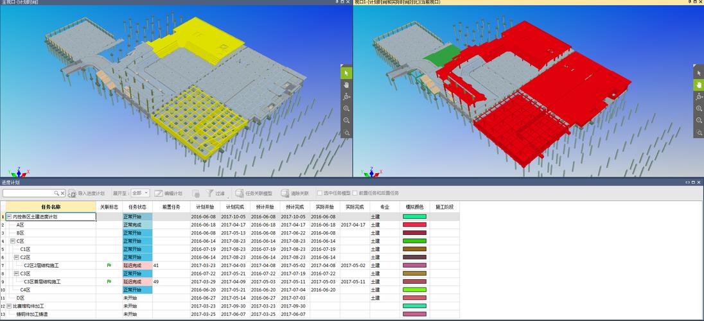Click 实际完成 column header
Viewport: 704px width, 321px height.
point(355,207)
